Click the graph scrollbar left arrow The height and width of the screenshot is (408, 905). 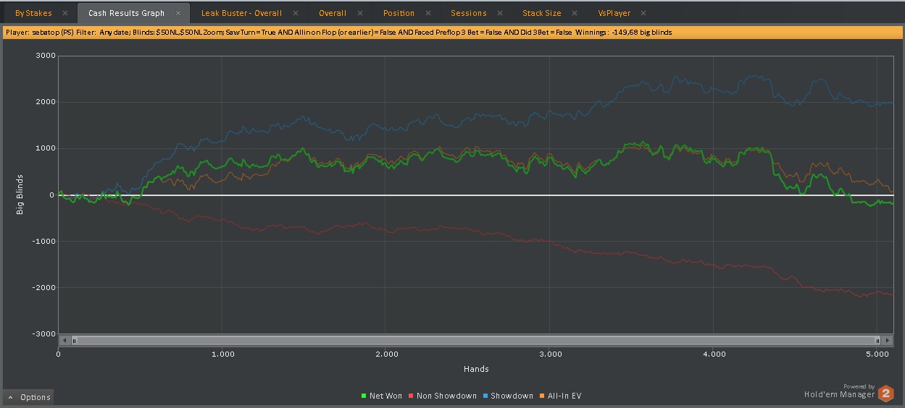click(64, 340)
